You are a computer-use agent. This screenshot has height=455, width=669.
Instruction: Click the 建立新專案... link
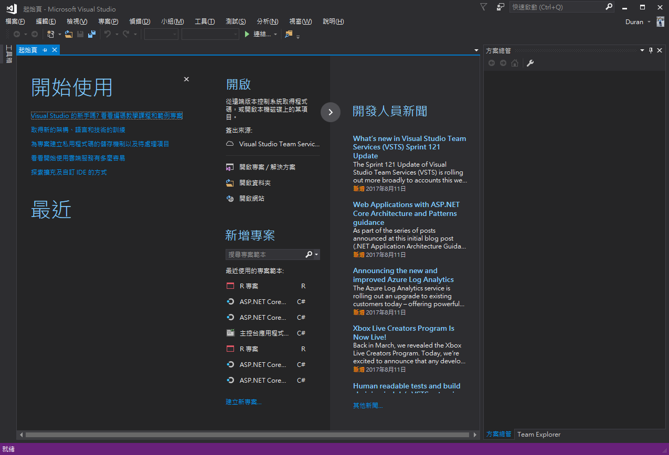click(243, 402)
